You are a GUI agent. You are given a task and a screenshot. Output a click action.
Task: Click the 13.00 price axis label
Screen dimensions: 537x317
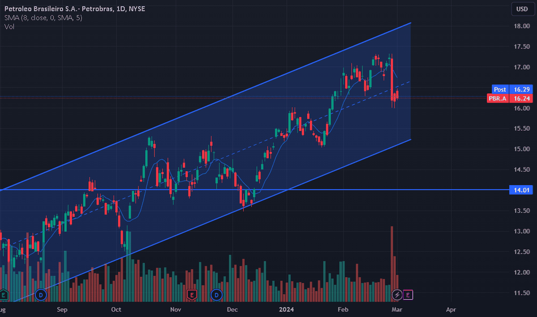(521, 231)
